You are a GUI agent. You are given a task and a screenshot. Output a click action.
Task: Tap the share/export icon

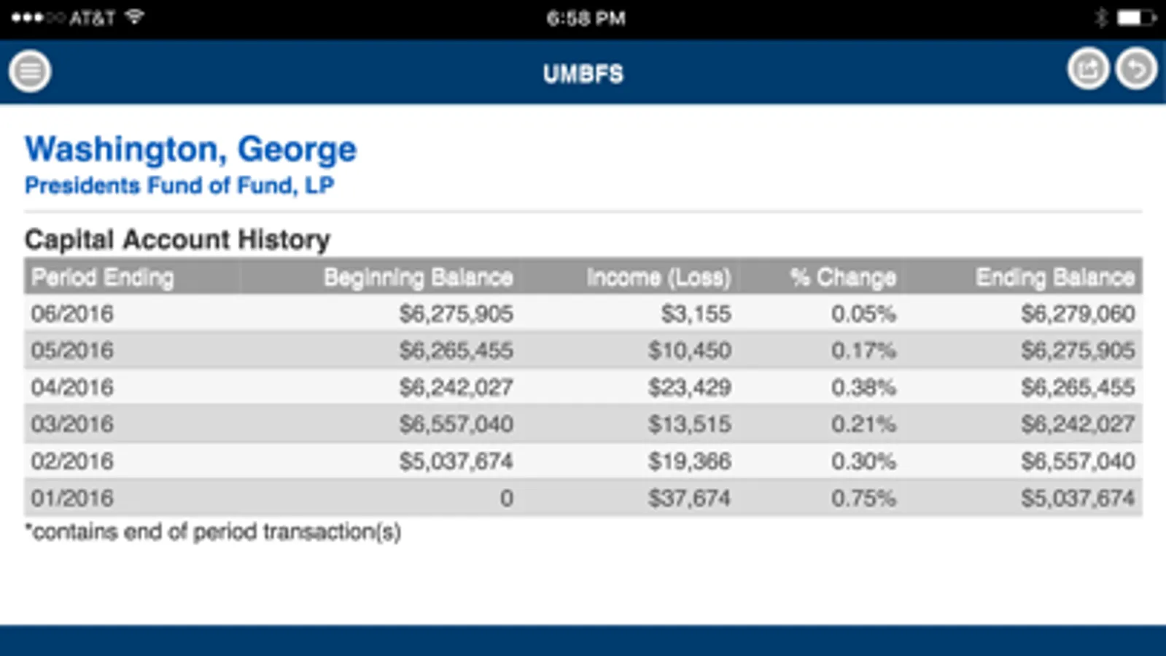point(1088,69)
